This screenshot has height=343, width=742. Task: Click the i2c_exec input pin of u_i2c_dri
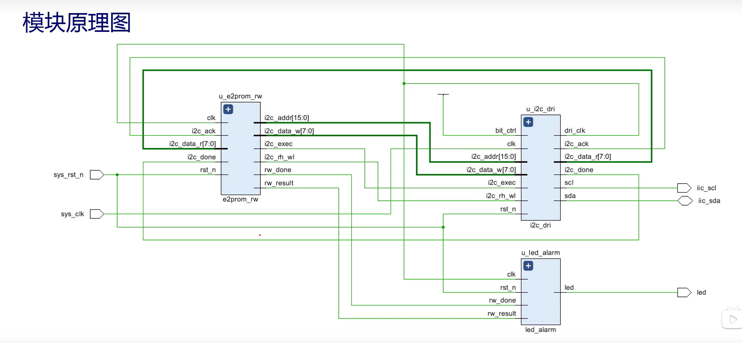[502, 183]
